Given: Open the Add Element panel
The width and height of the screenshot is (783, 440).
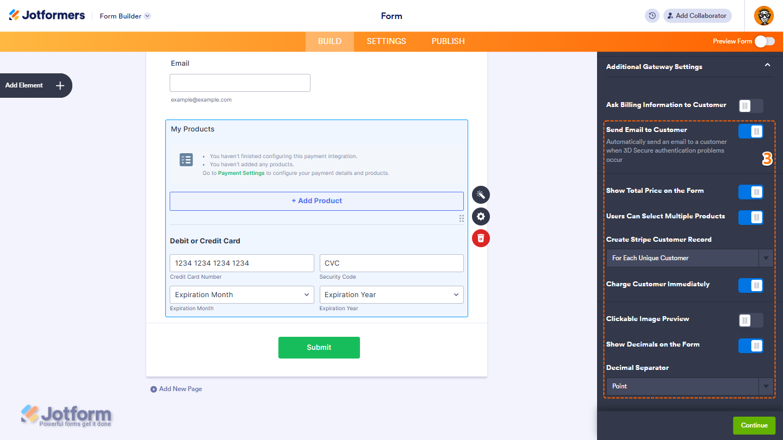Looking at the screenshot, I should pyautogui.click(x=36, y=85).
